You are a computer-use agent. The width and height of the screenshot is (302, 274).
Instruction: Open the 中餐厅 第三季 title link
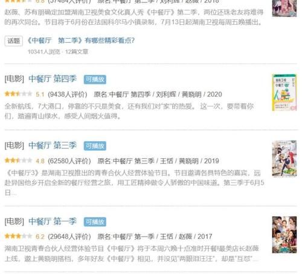pos(53,145)
